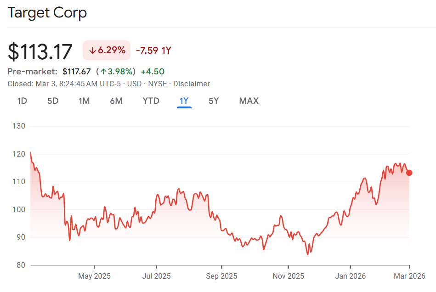Click the green up-arrow beside 3.98%

click(104, 72)
